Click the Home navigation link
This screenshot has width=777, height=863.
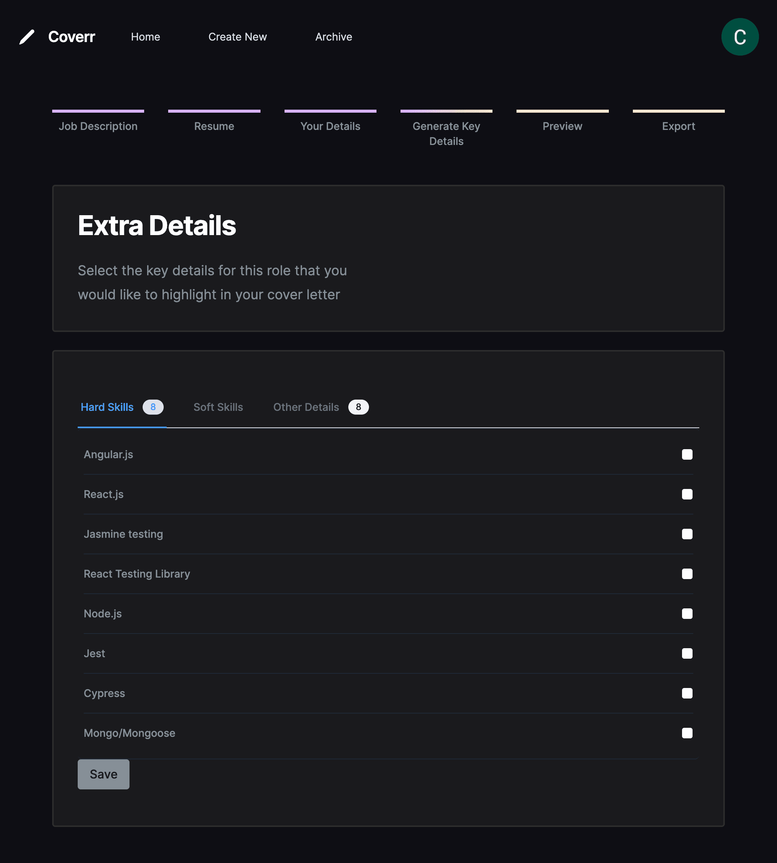tap(146, 36)
